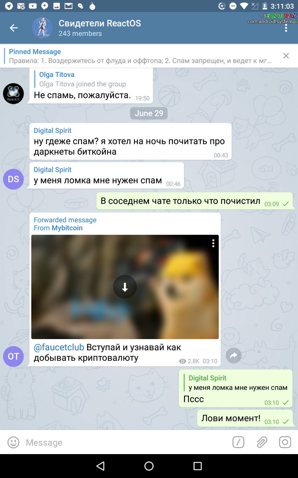Screen dimensions: 298x478
Task: Open the Свидетели ReactOS group avatar
Action: click(42, 28)
